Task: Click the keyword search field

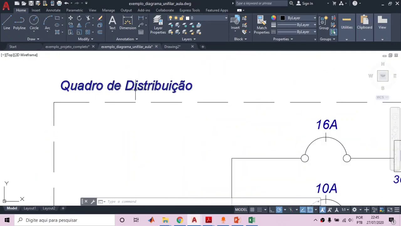Action: [261, 3]
